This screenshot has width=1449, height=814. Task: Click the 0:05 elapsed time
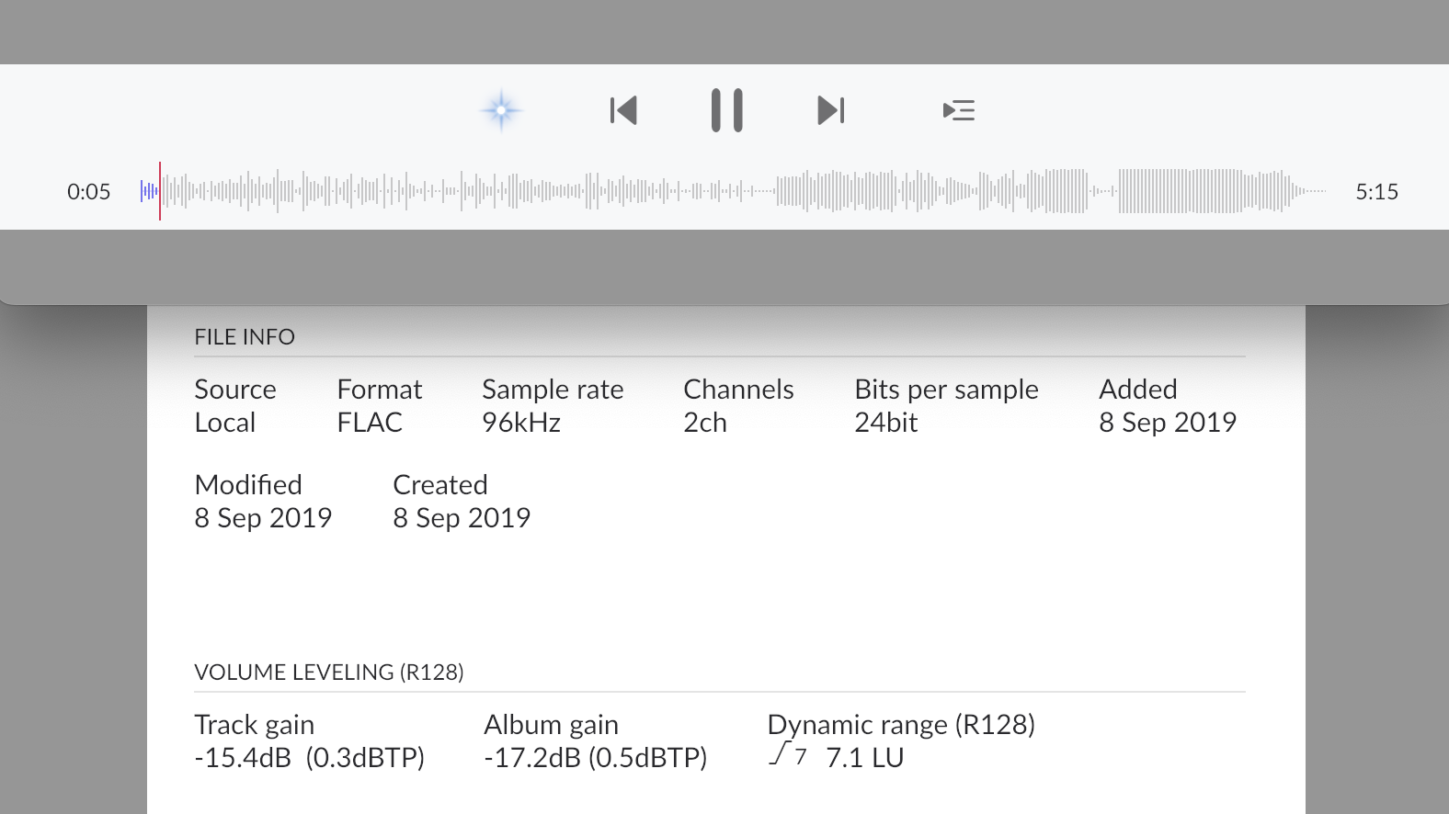88,192
